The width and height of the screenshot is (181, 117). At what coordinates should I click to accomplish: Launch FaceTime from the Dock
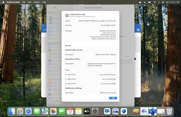tap(62, 111)
